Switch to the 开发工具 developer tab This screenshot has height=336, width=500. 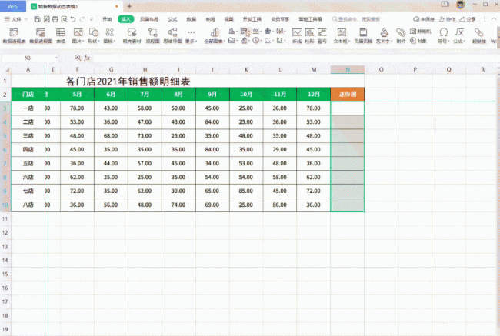pyautogui.click(x=252, y=19)
